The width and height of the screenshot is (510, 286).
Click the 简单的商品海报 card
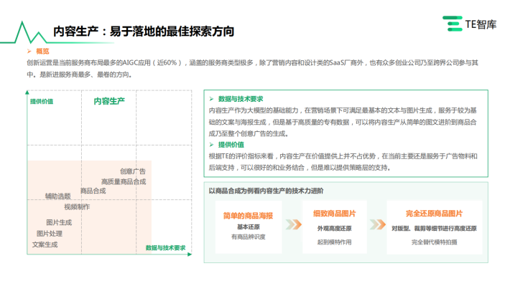click(249, 227)
